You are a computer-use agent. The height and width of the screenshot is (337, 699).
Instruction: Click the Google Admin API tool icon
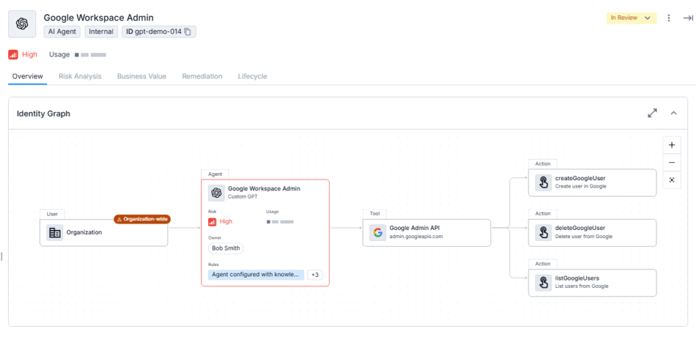click(x=377, y=233)
